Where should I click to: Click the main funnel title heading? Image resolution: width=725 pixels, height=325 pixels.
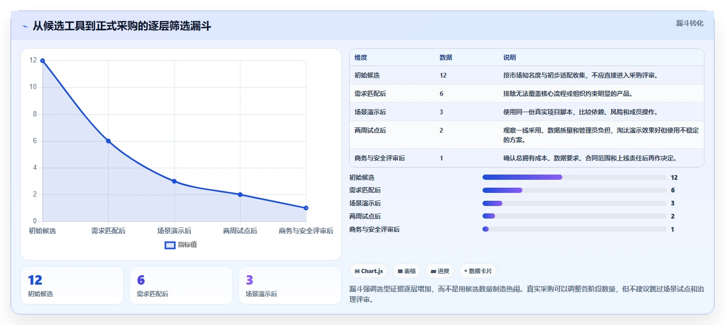(122, 26)
